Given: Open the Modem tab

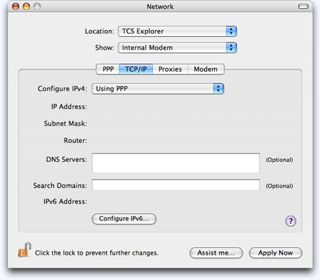Looking at the screenshot, I should click(206, 69).
